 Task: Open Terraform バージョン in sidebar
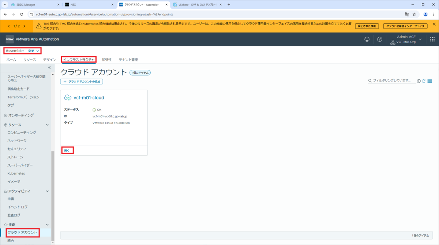(x=23, y=97)
